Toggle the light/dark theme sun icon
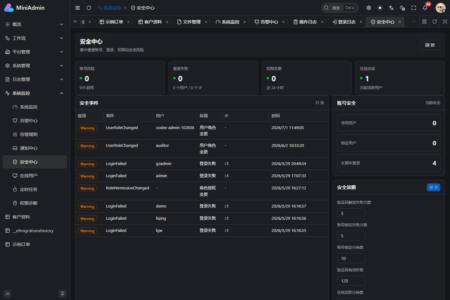This screenshot has width=450, height=300. (x=380, y=8)
